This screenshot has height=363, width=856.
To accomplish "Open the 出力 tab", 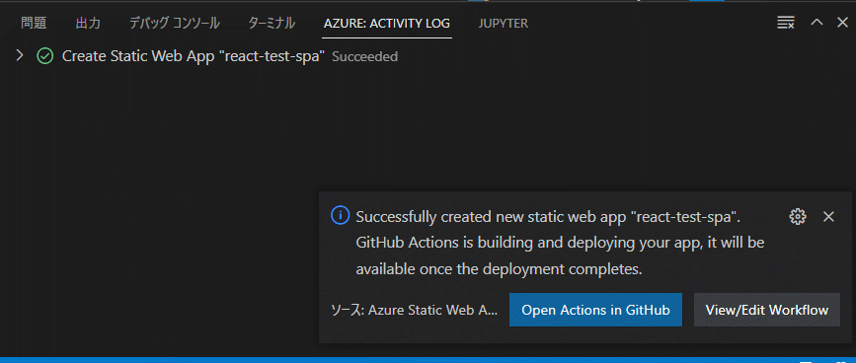I will coord(88,23).
